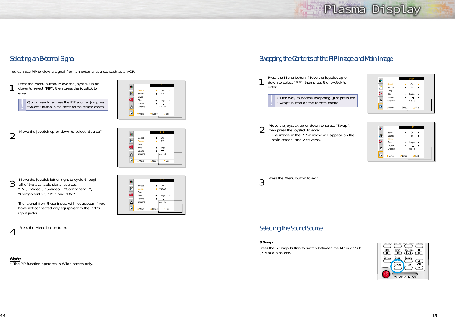Click right arrow next to VIDEO source value
455x317 pixels.
[x=169, y=189]
